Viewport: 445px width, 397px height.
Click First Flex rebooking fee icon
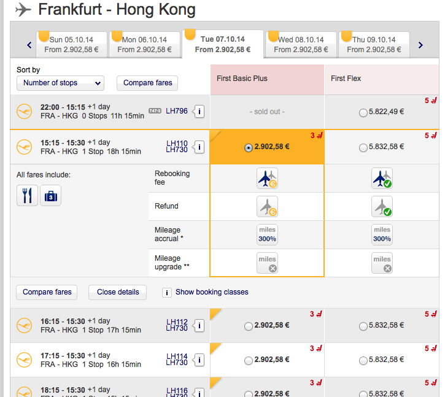[x=382, y=178]
